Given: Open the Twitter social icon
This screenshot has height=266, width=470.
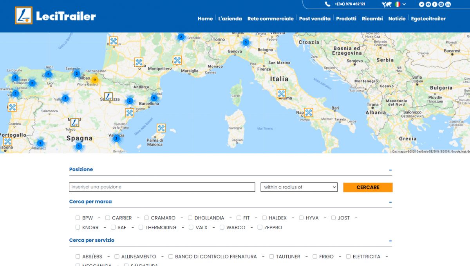Looking at the screenshot, I should [422, 4].
